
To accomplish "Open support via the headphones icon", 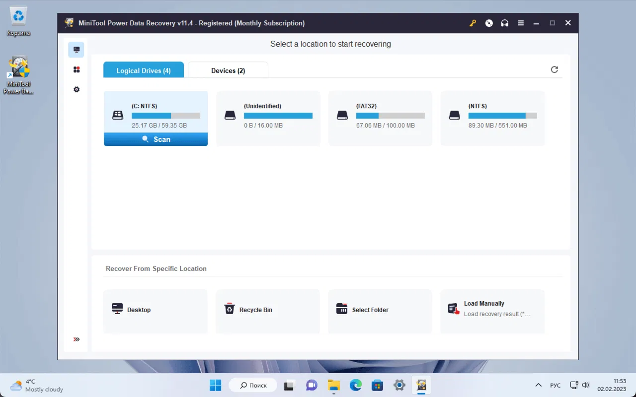I will 505,23.
